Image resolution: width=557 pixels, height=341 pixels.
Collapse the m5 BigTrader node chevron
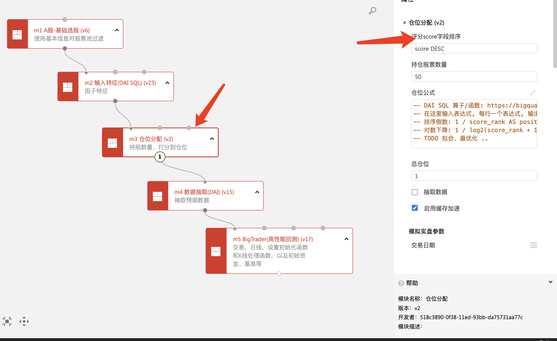[x=346, y=239]
